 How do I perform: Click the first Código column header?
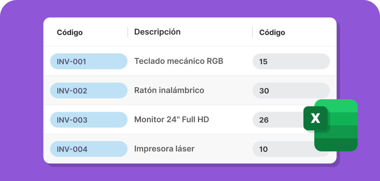click(x=70, y=33)
